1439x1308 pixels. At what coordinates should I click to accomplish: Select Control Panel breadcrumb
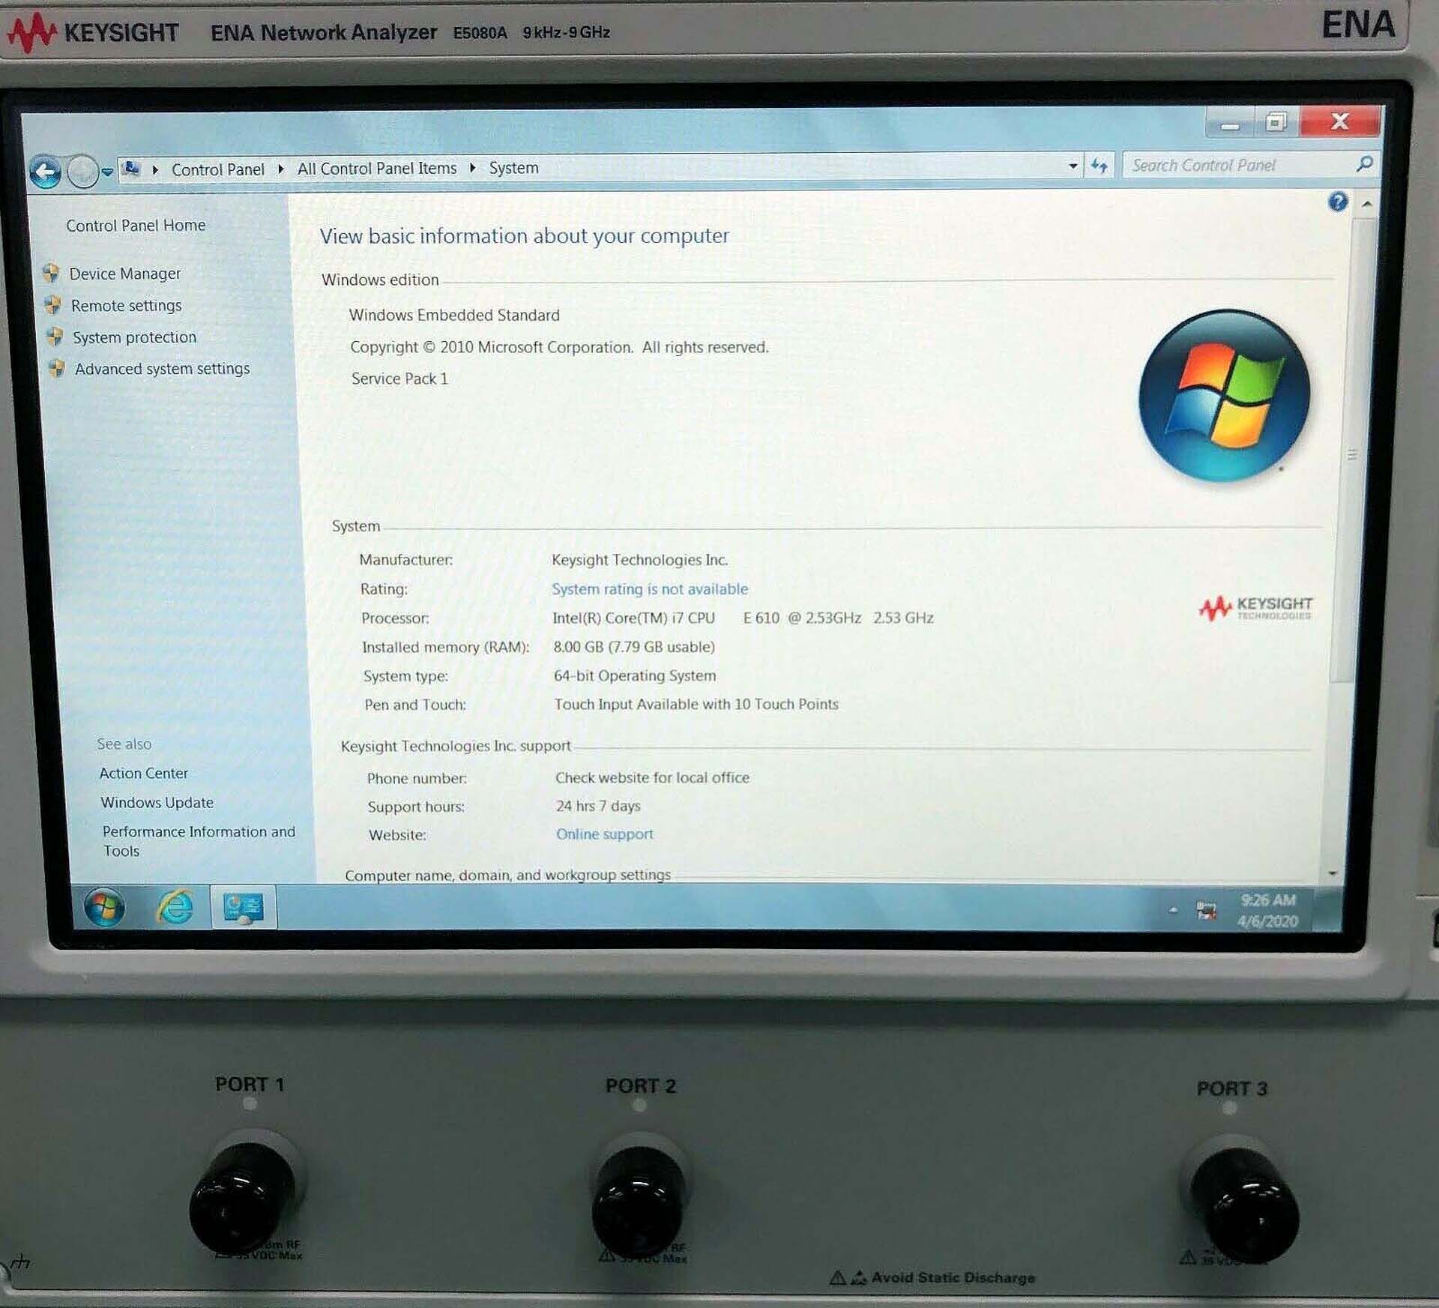click(x=217, y=170)
